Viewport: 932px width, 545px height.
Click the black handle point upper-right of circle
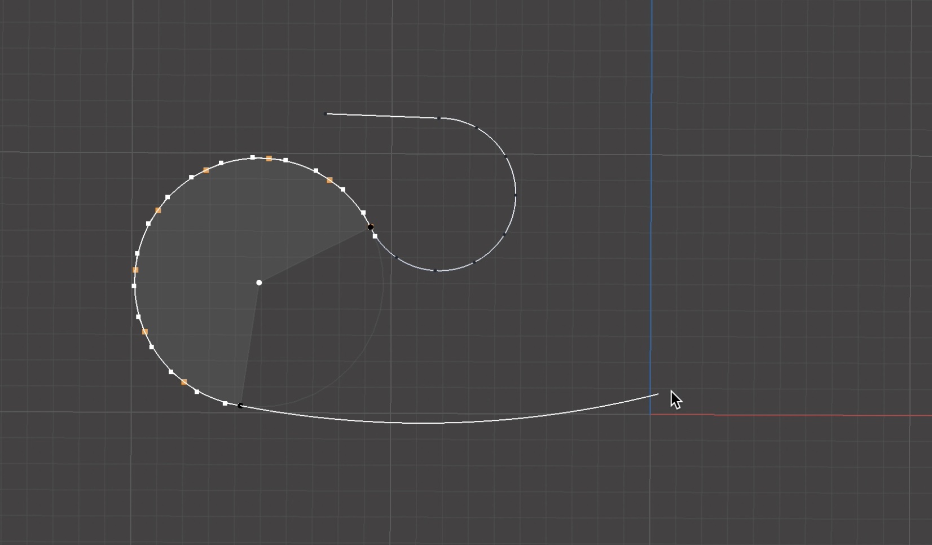370,227
